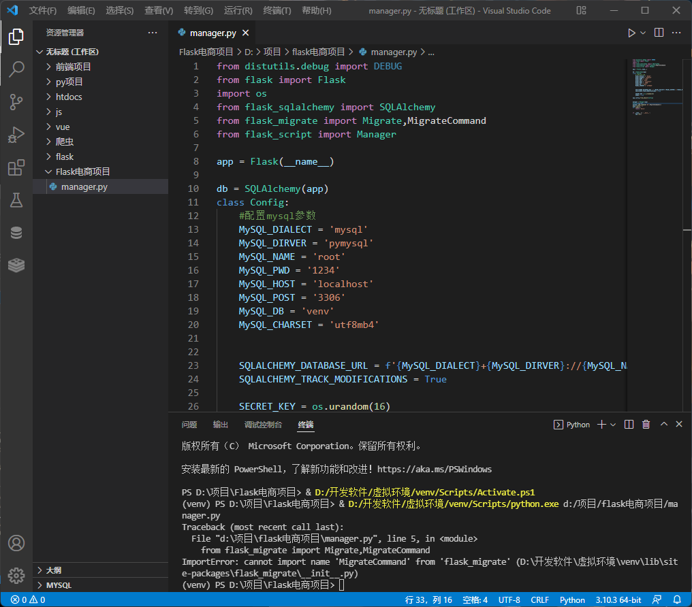Open Explorer panel More Actions ellipsis
This screenshot has width=692, height=607.
point(153,33)
